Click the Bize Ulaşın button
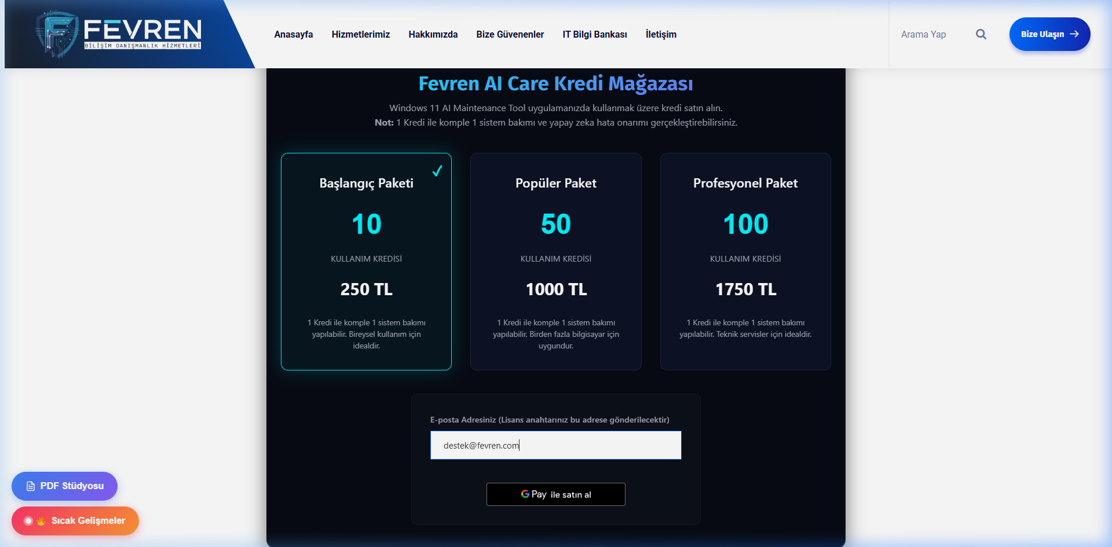This screenshot has width=1112, height=547. coord(1049,34)
